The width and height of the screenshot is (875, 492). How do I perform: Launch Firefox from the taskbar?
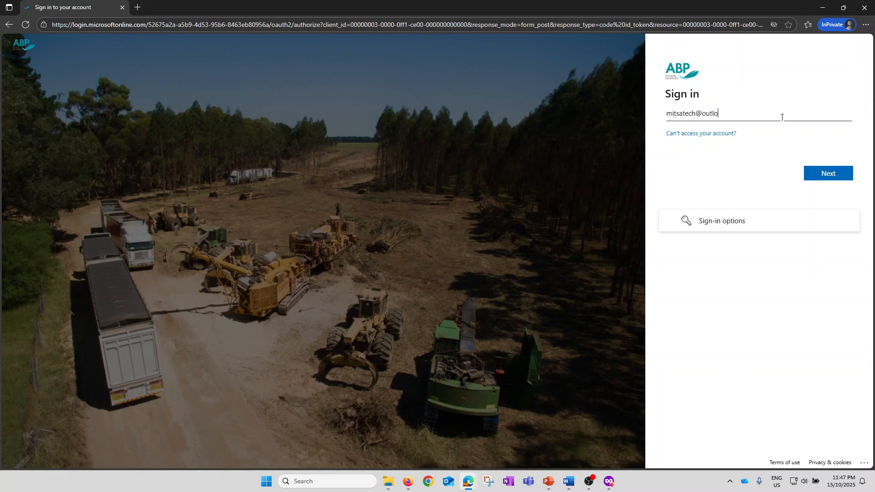[408, 481]
